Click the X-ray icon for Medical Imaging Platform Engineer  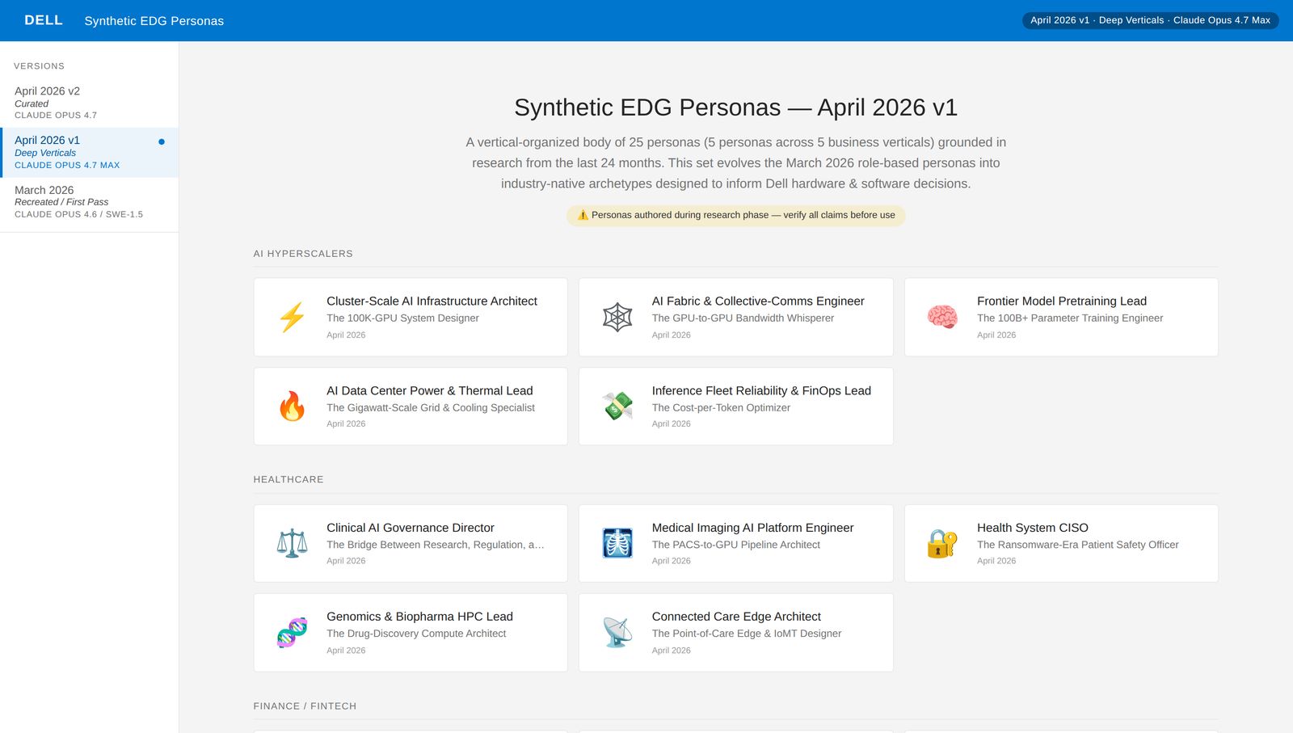(618, 543)
